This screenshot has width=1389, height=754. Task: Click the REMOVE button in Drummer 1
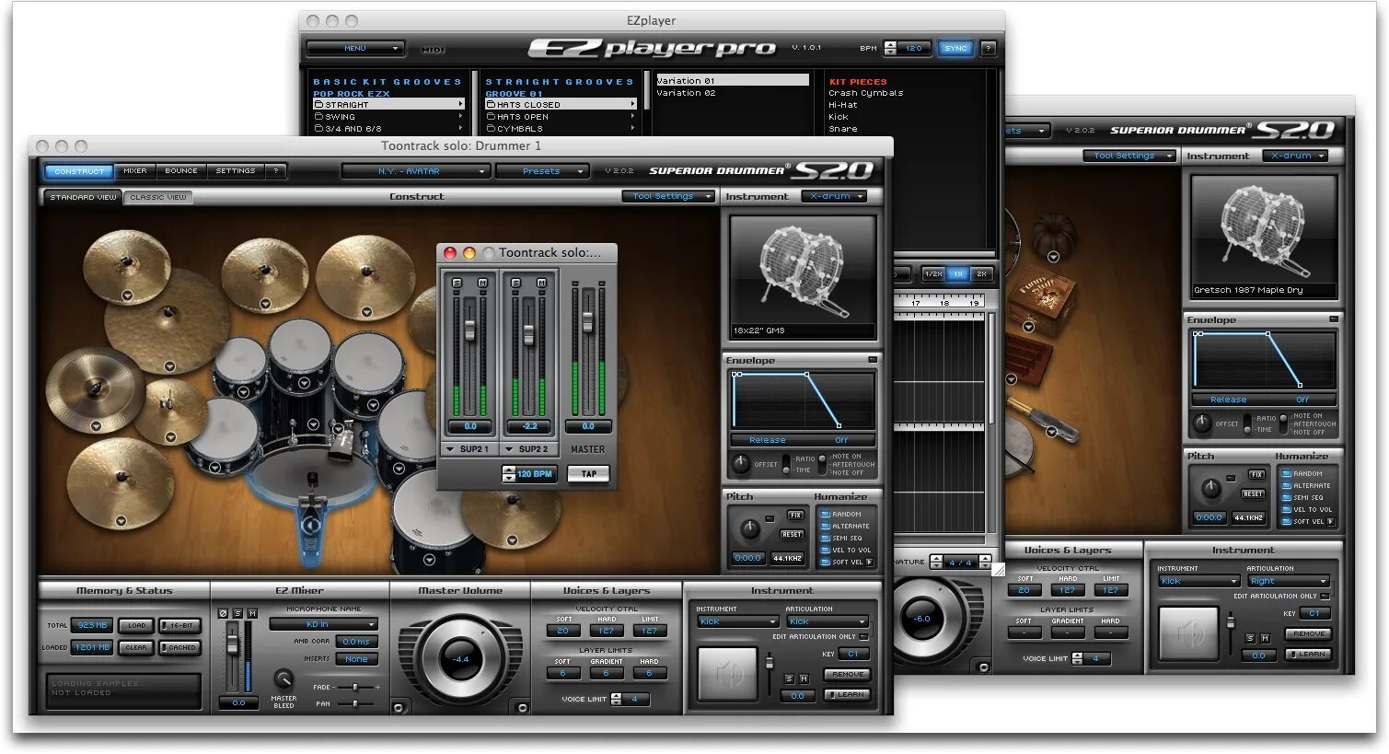coord(847,675)
